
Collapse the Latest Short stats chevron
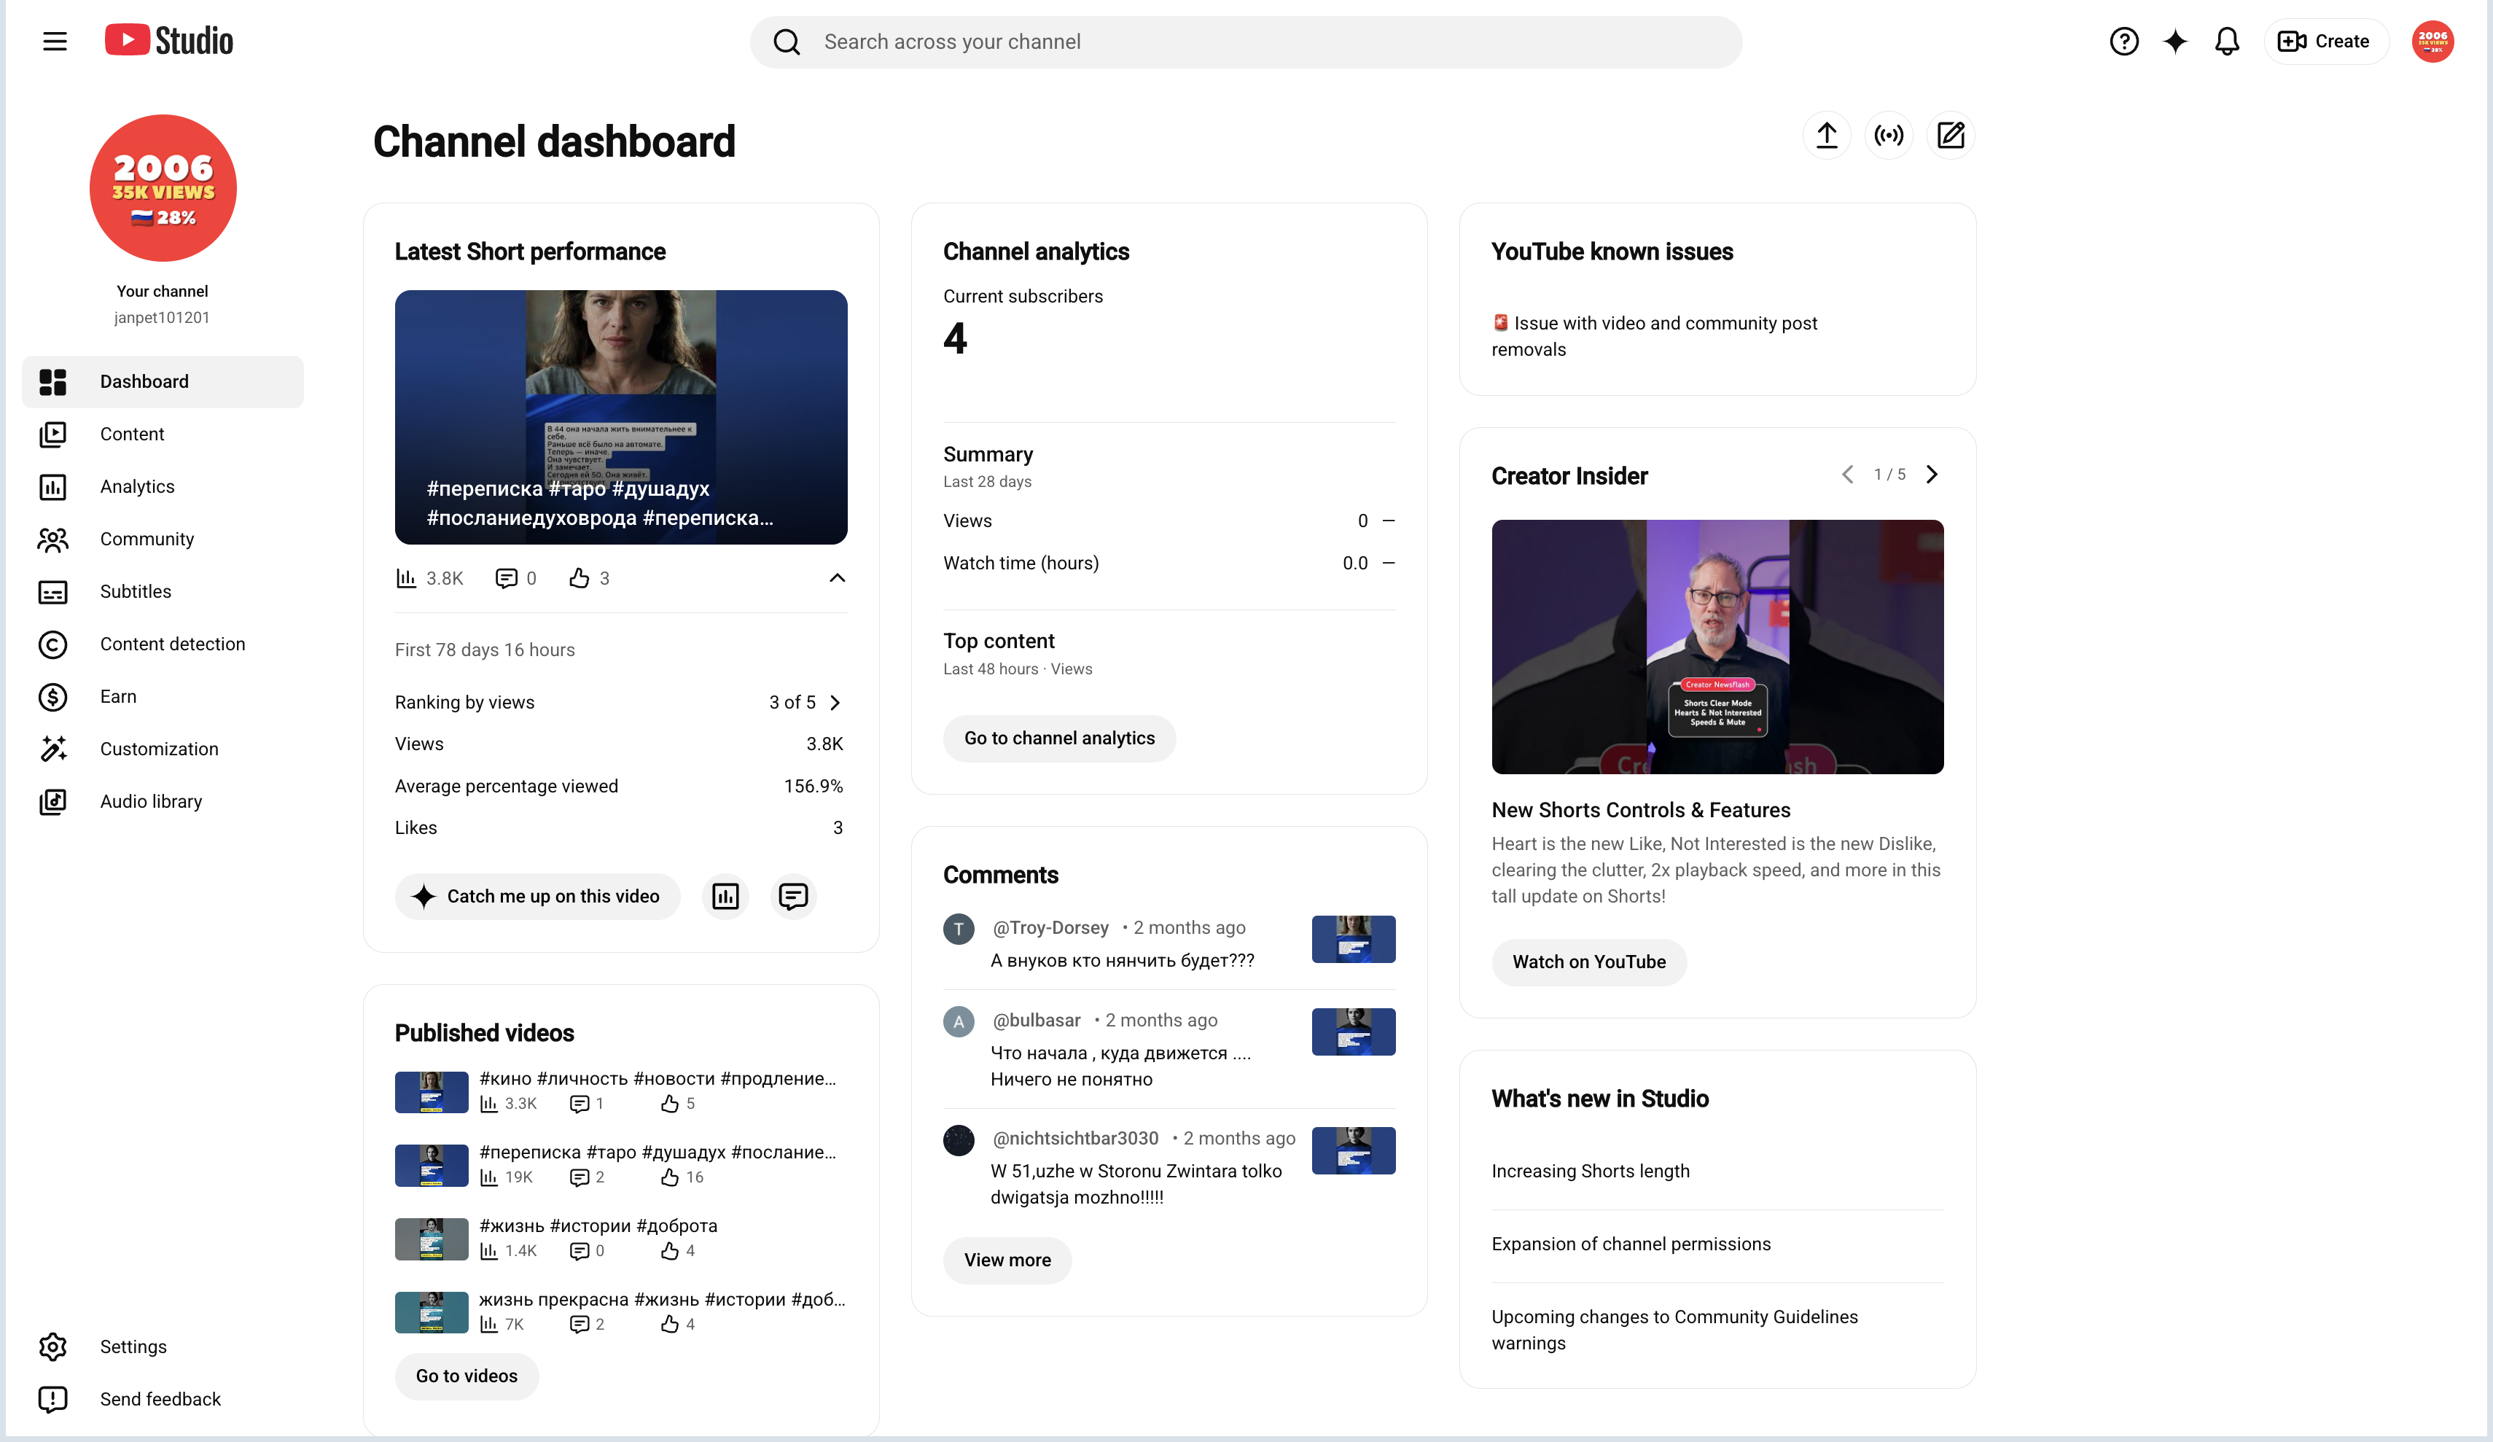(837, 578)
